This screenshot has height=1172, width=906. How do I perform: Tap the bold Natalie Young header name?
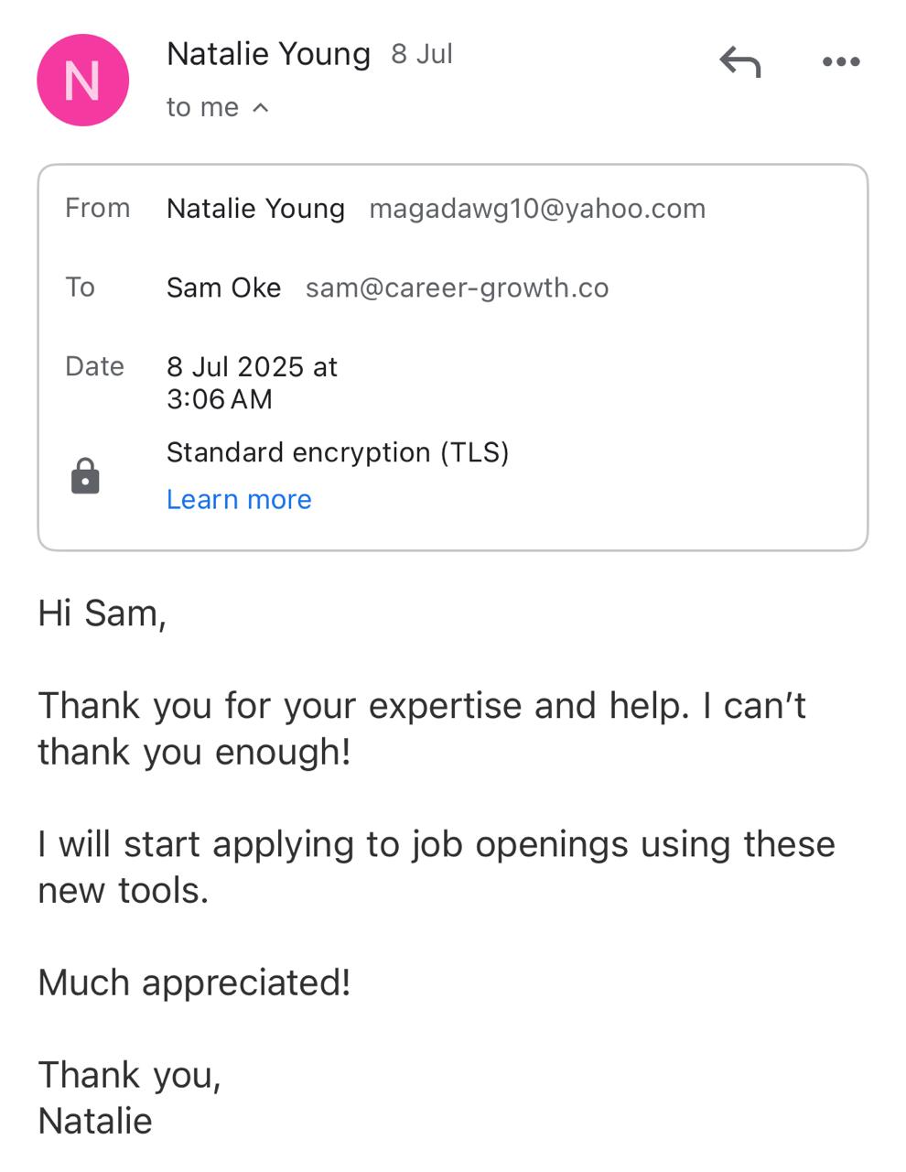click(268, 54)
